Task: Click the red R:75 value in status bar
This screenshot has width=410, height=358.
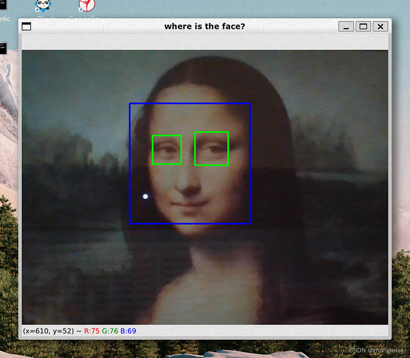Action: 92,331
